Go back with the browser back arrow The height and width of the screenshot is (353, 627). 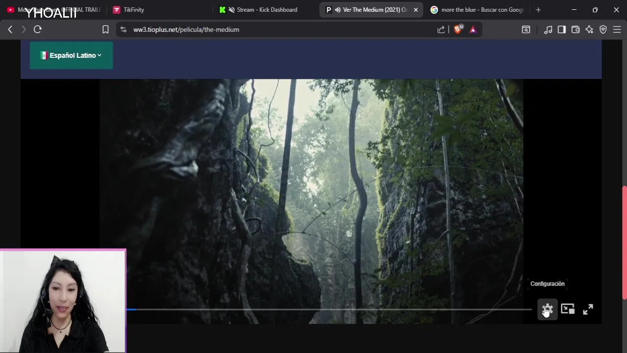(x=10, y=29)
